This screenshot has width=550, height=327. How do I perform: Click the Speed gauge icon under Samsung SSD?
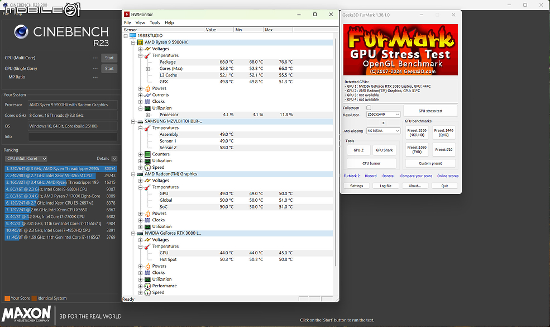point(147,168)
